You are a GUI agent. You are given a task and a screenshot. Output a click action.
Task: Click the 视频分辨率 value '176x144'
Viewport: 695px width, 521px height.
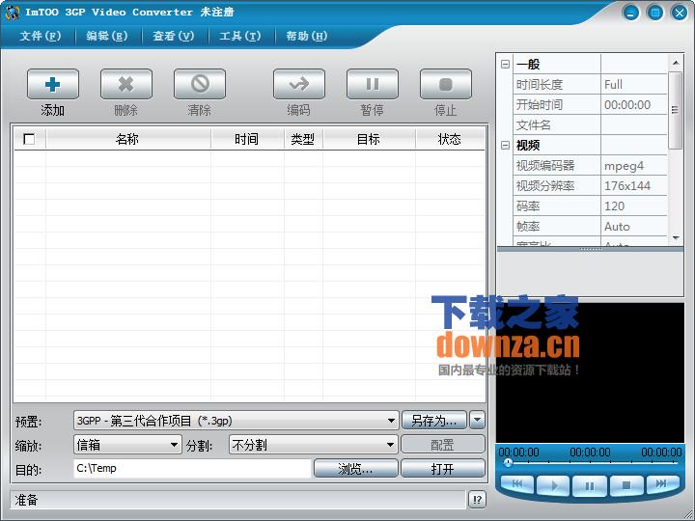(634, 186)
